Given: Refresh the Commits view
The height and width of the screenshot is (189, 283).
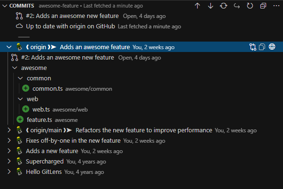Looking at the screenshot, I should 250,6.
